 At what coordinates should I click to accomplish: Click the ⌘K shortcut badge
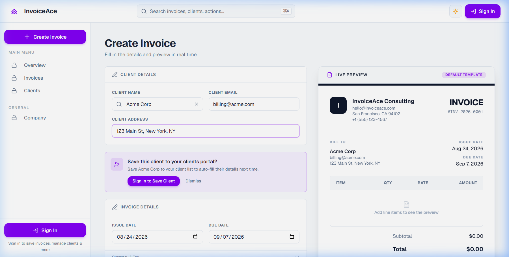click(286, 11)
